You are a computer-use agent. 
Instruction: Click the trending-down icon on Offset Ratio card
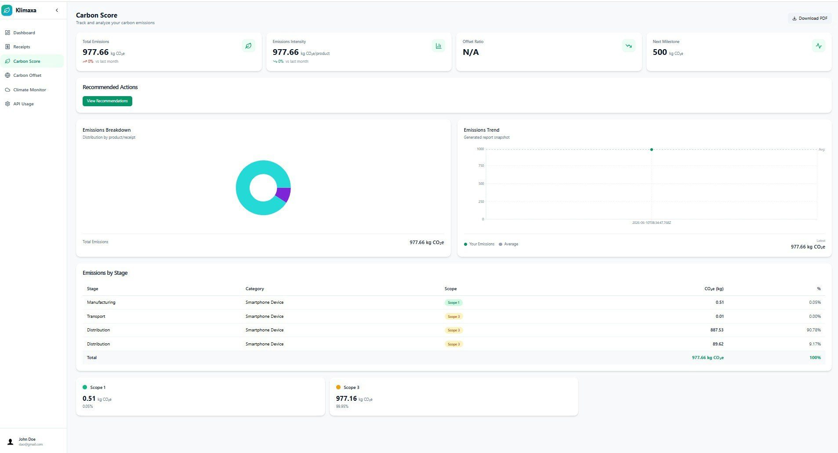coord(629,46)
